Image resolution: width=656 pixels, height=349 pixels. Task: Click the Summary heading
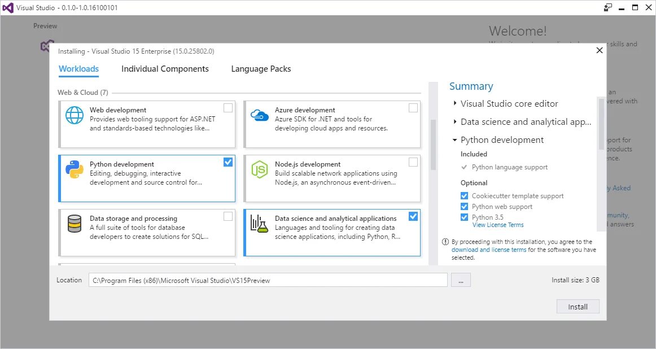pyautogui.click(x=471, y=86)
